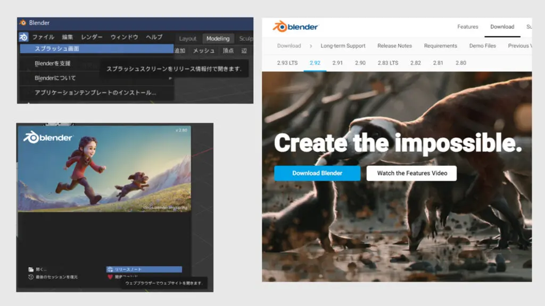Select the 2.91 version tab
This screenshot has width=545, height=306.
click(337, 63)
